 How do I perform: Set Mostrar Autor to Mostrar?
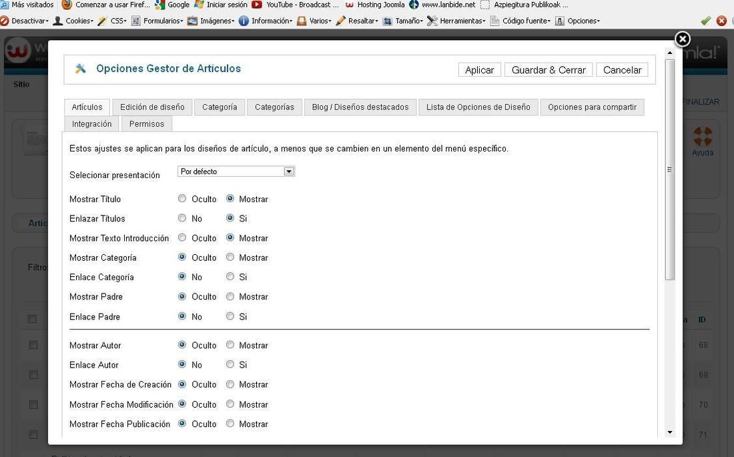(230, 345)
